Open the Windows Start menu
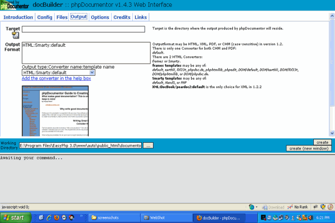335x223 pixels. [x=15, y=217]
